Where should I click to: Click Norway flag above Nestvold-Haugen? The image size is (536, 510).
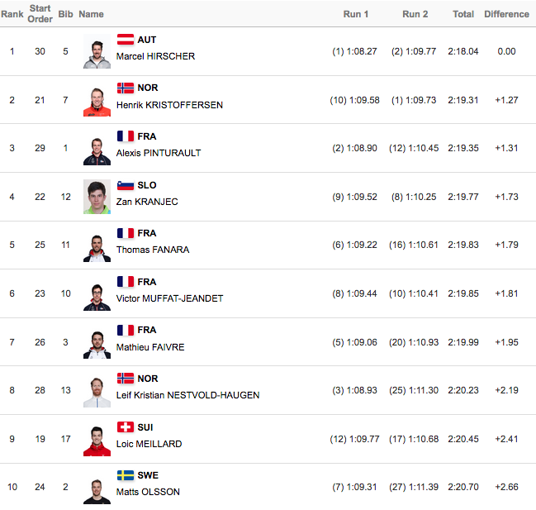pyautogui.click(x=126, y=379)
